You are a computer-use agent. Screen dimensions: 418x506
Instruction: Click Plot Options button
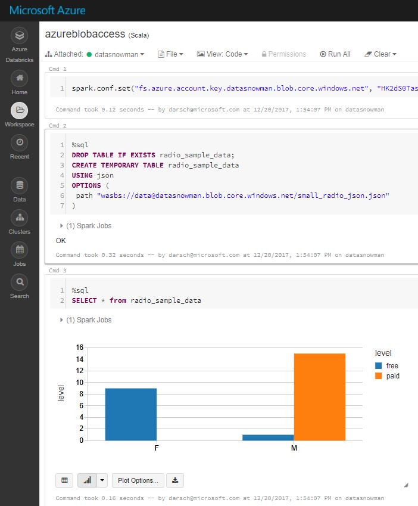(138, 480)
